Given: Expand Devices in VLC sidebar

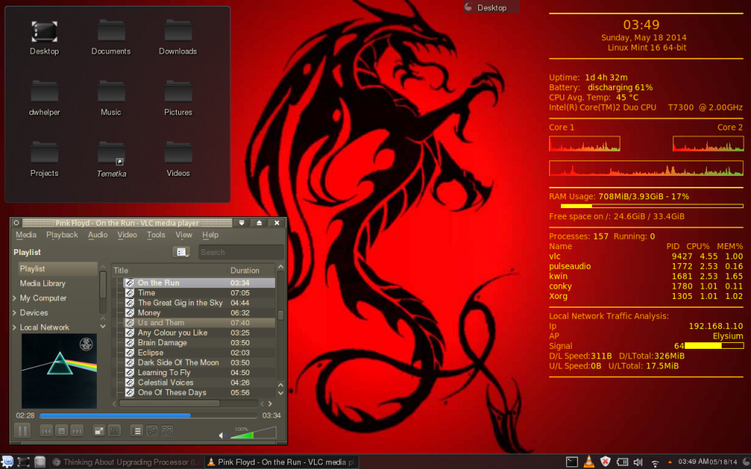Looking at the screenshot, I should tap(15, 313).
